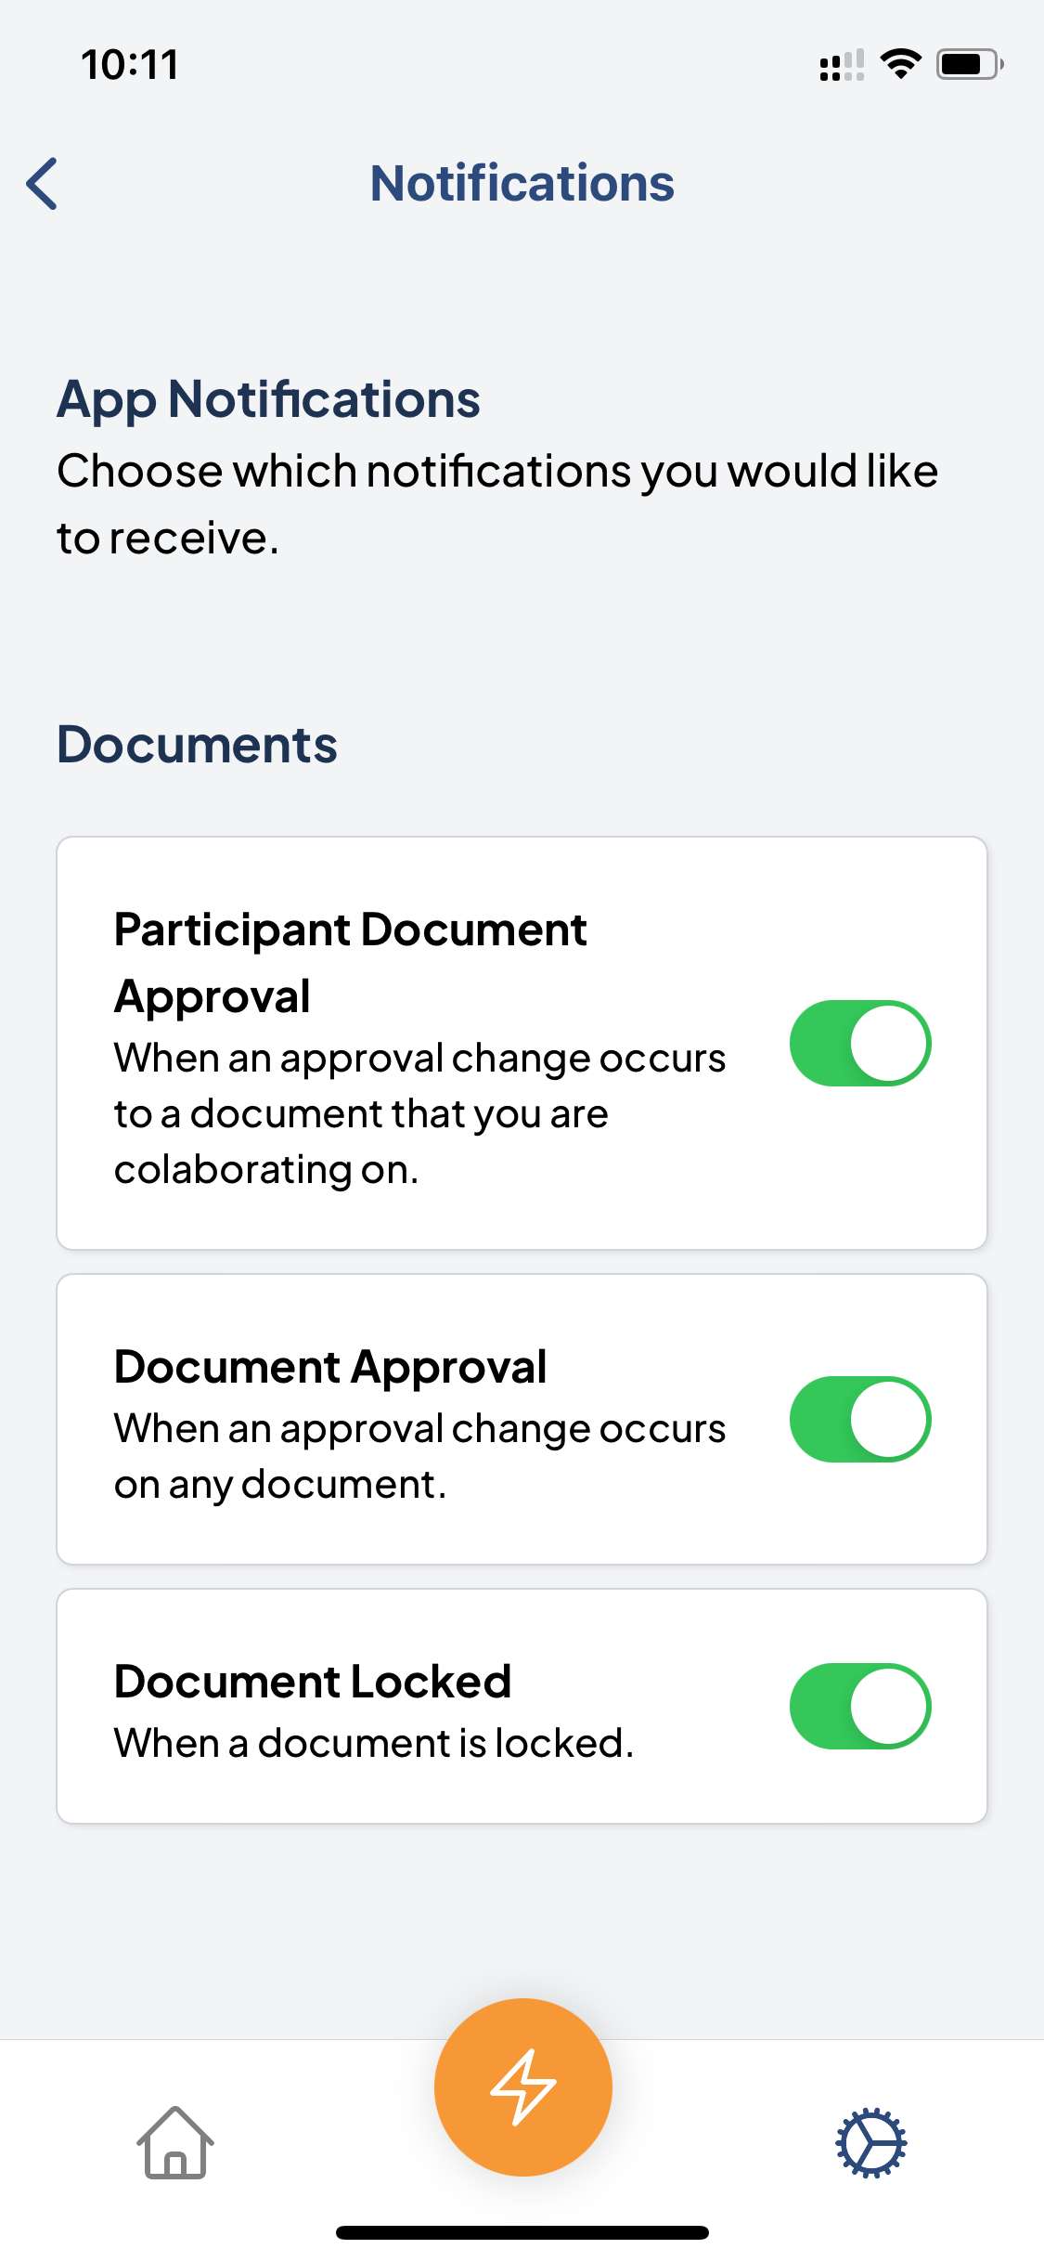This screenshot has width=1044, height=2262.
Task: Tap the Wi-Fi status icon
Action: pos(900,64)
